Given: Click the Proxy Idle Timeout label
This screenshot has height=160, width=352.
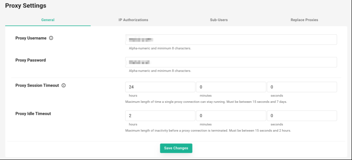Looking at the screenshot, I should pyautogui.click(x=33, y=113).
